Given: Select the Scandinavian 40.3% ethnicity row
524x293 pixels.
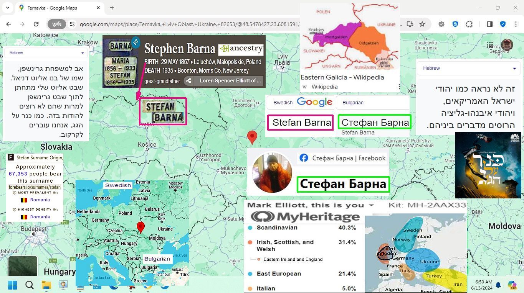Looking at the screenshot, I should [x=302, y=228].
